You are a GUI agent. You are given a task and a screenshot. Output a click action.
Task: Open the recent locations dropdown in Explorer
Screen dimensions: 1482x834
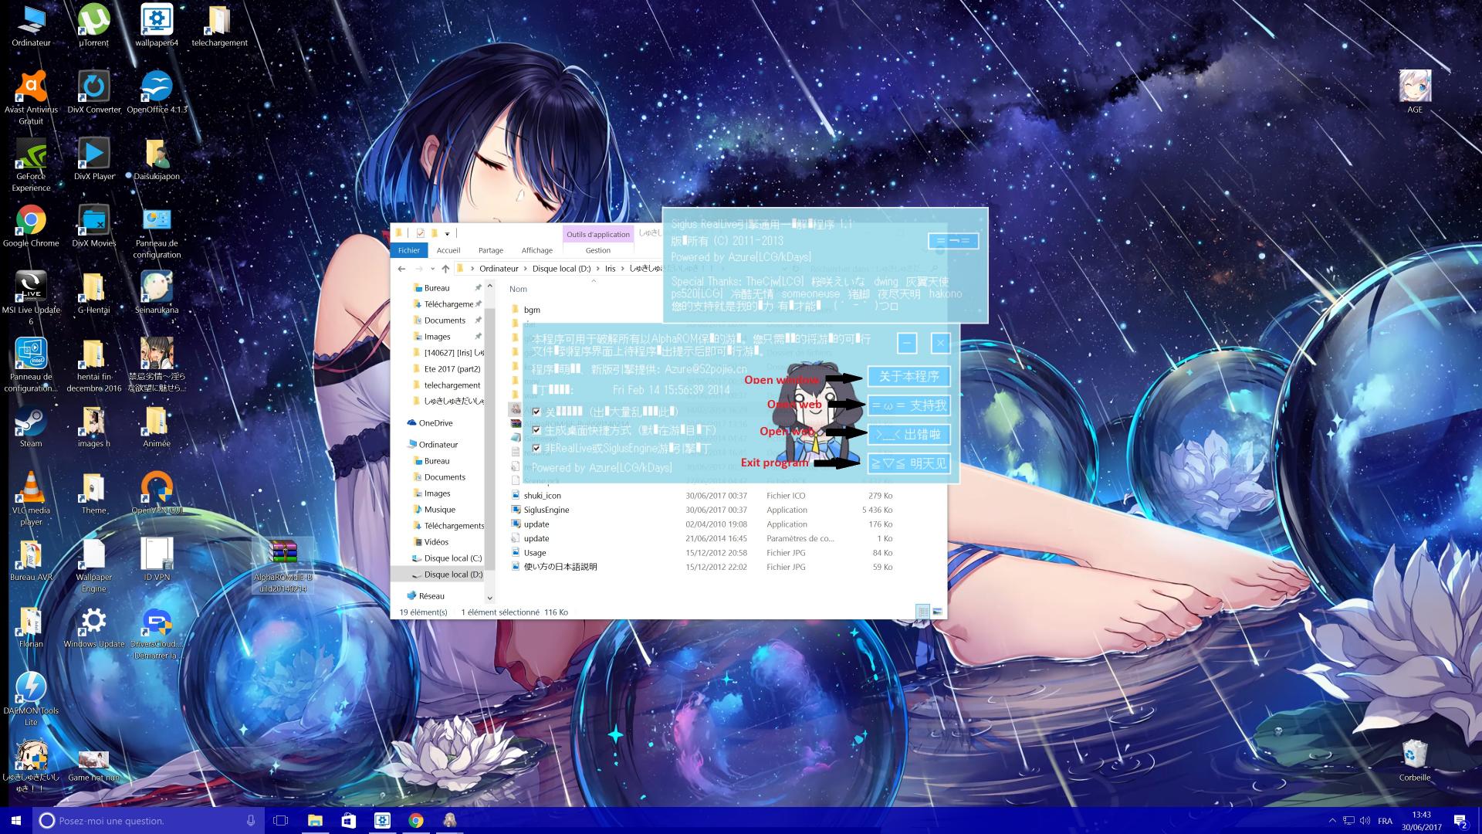coord(431,269)
